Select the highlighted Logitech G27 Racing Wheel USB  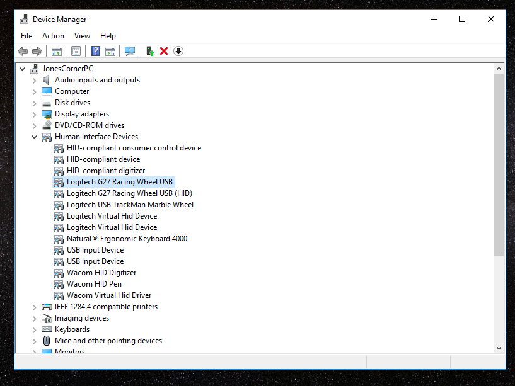coord(120,182)
